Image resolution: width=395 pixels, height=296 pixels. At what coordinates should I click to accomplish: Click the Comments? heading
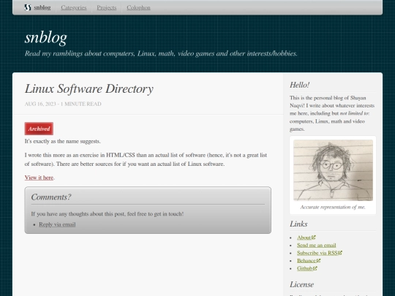pos(51,197)
